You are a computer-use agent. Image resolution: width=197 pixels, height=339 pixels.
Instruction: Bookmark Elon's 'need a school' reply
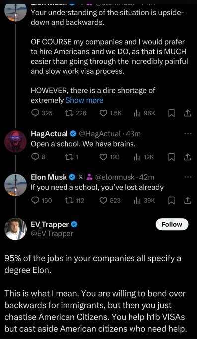[x=171, y=200]
